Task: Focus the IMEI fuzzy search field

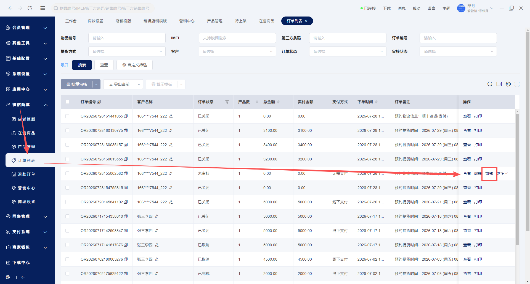Action: click(x=237, y=38)
